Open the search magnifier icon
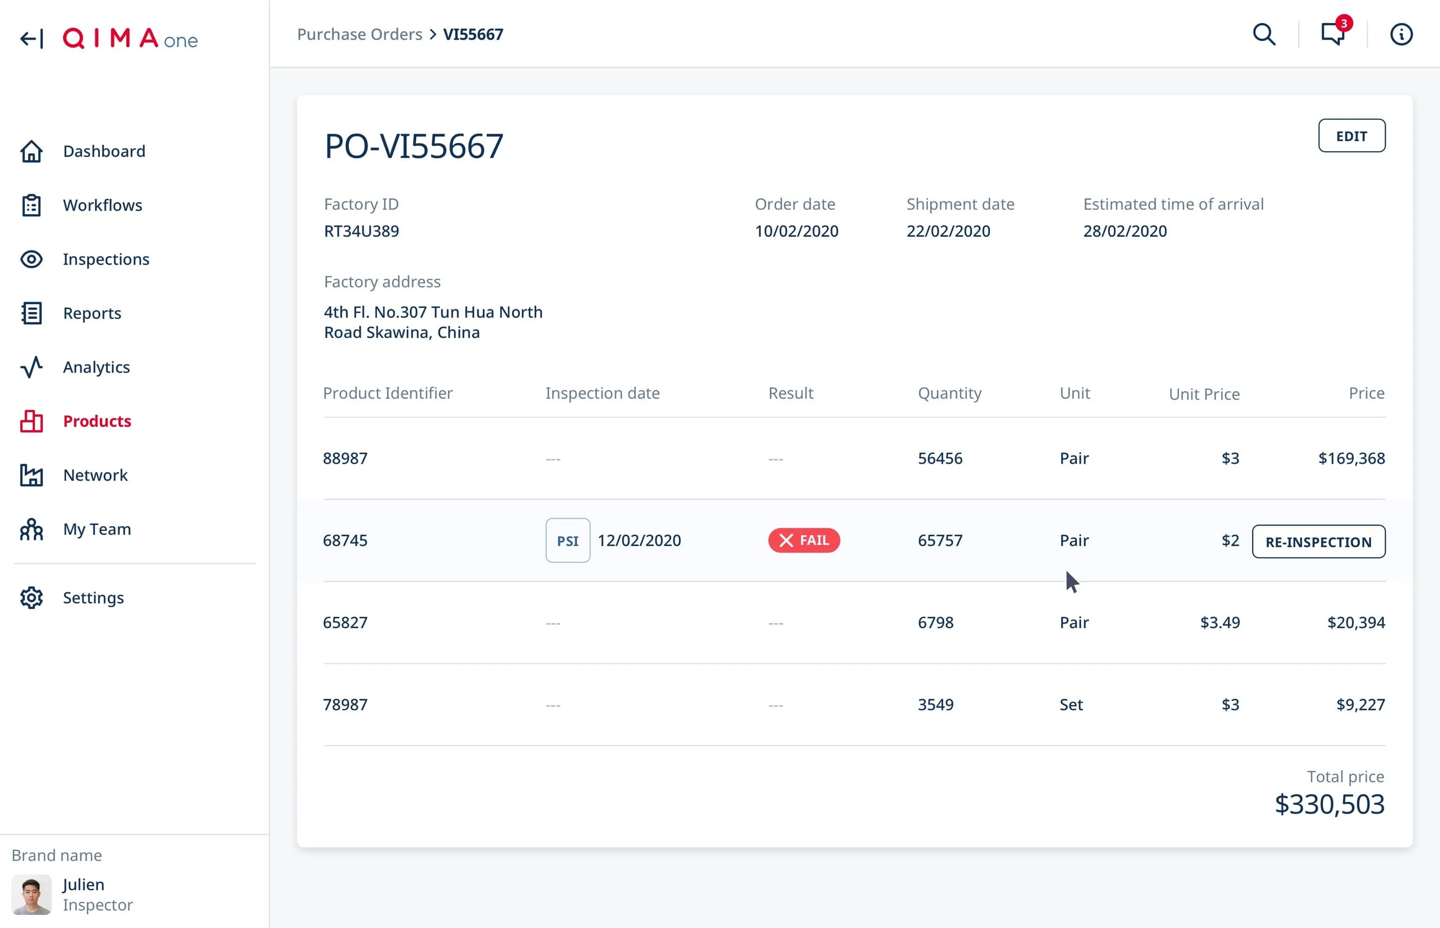 pos(1263,35)
